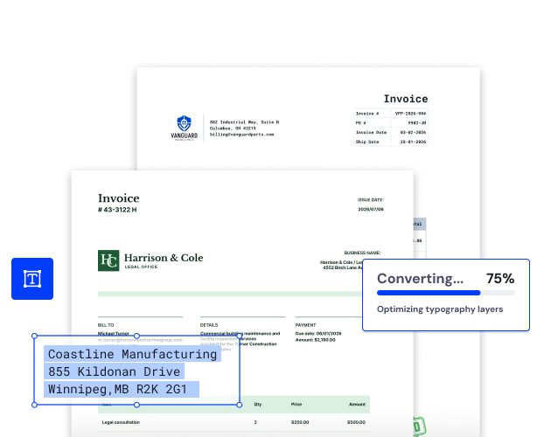This screenshot has height=437, width=558.
Task: Click "Optimizing typography layers" status text
Action: 440,309
